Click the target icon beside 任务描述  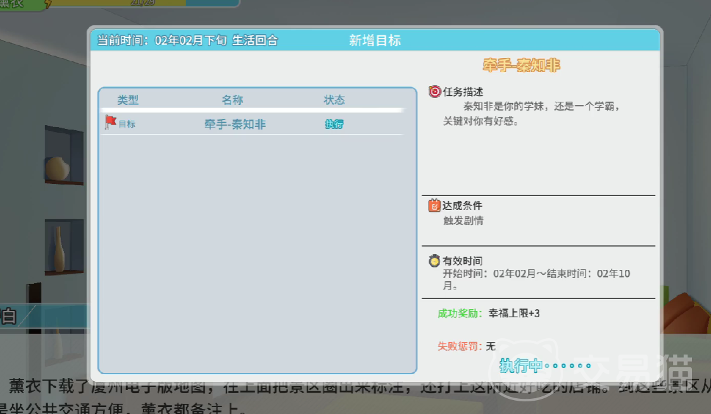434,92
